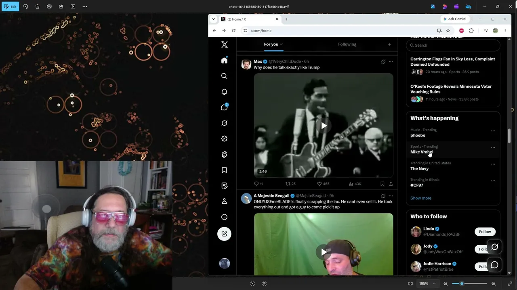This screenshot has height=290, width=517.
Task: Select the For you tab
Action: pos(273,44)
